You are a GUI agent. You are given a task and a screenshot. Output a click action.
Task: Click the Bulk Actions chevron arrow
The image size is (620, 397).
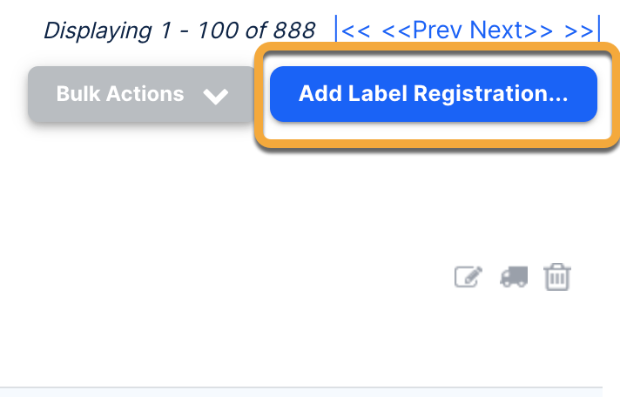coord(215,96)
